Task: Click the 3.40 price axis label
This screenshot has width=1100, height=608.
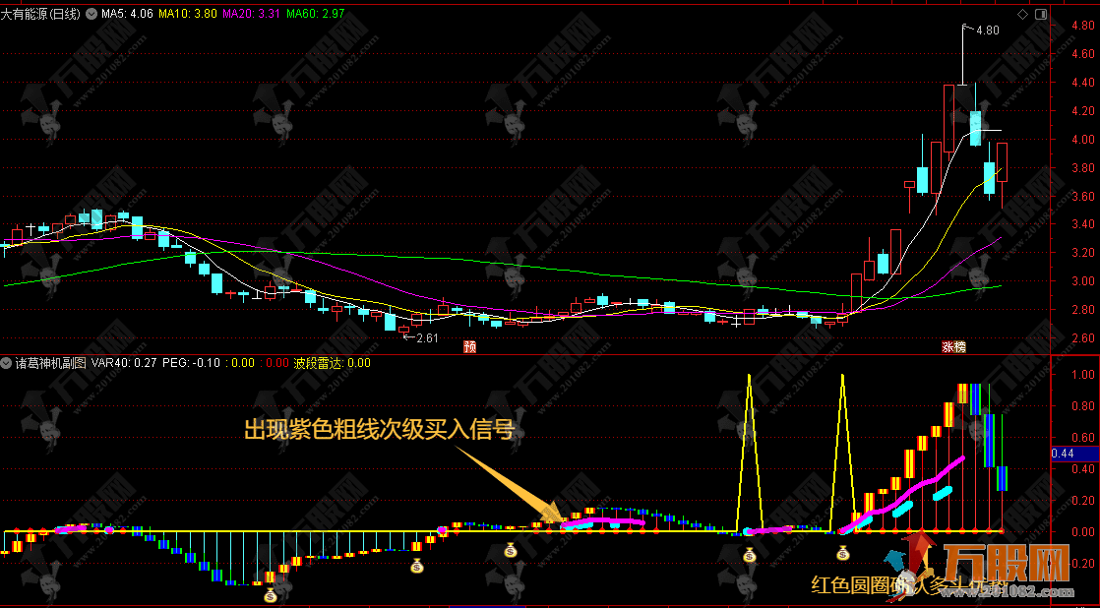Action: 1083,224
